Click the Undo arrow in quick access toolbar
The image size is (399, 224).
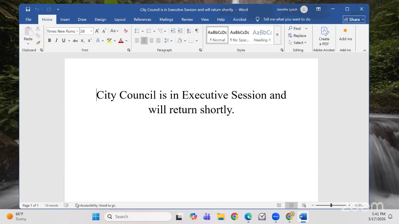click(37, 9)
